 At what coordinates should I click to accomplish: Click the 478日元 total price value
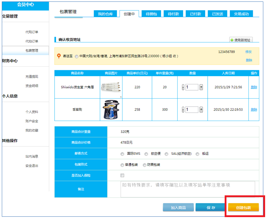pyautogui.click(x=126, y=142)
